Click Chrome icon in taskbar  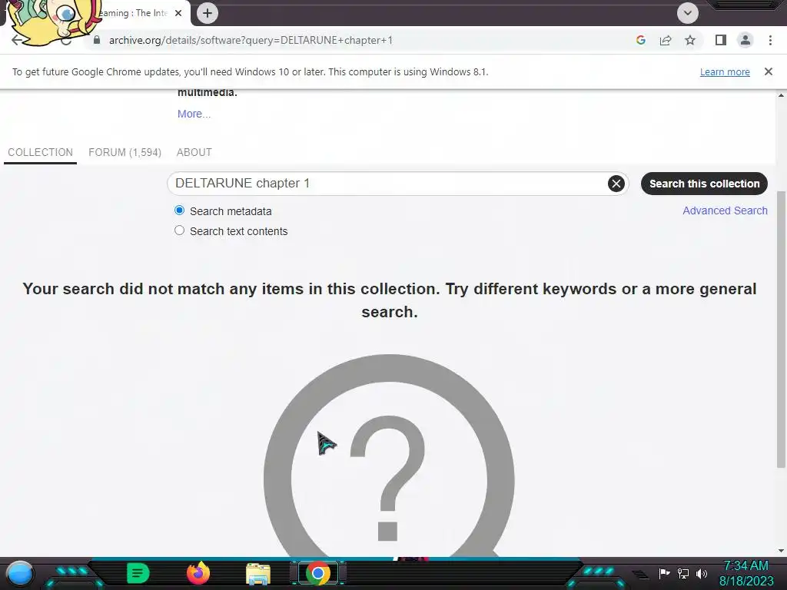pyautogui.click(x=317, y=573)
